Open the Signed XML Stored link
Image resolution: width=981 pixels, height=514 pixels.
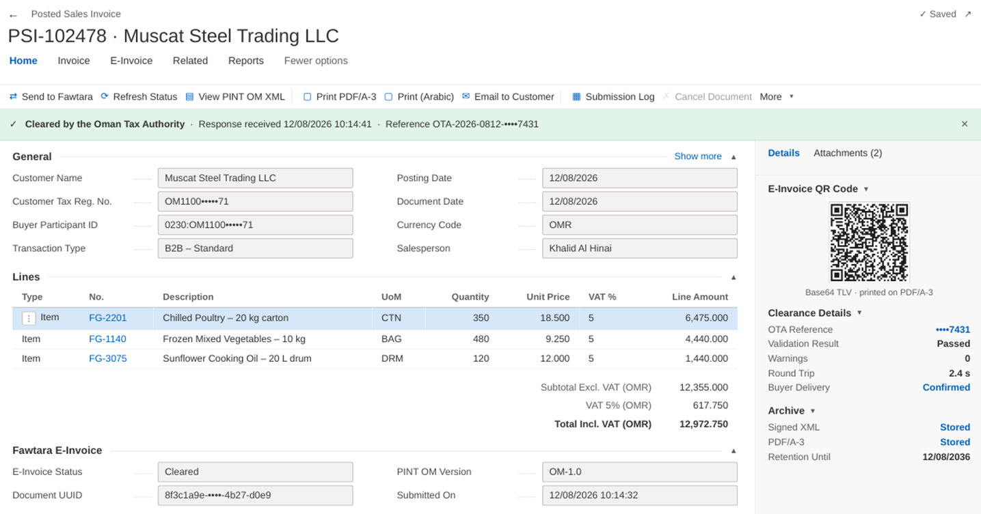coord(955,427)
